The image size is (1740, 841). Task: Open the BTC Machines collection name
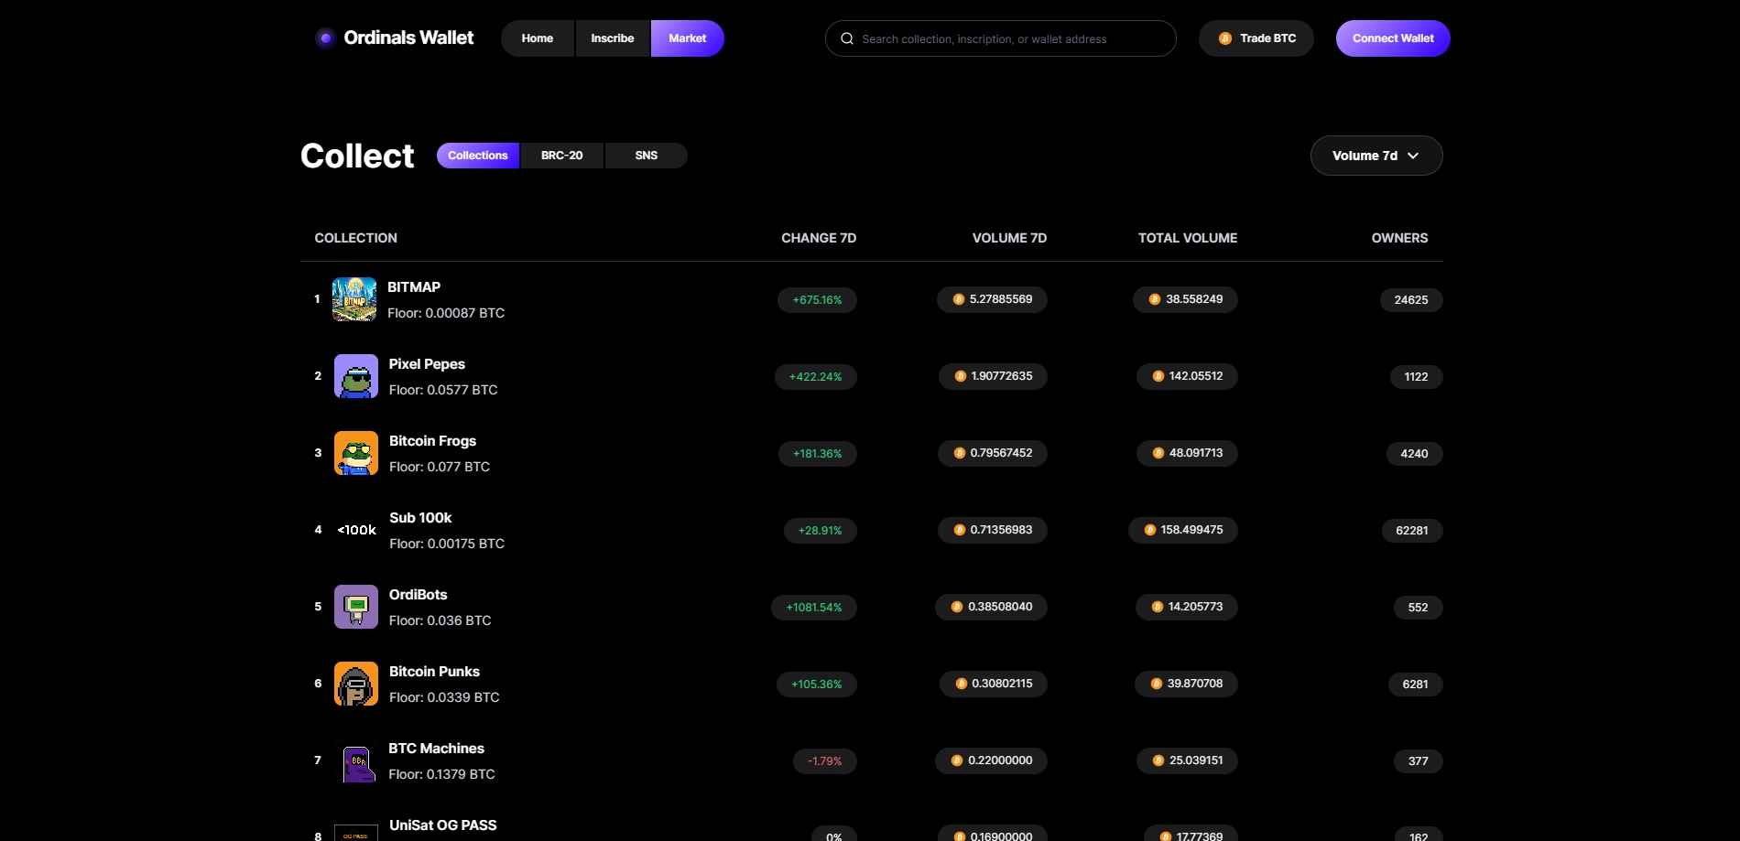(x=436, y=749)
